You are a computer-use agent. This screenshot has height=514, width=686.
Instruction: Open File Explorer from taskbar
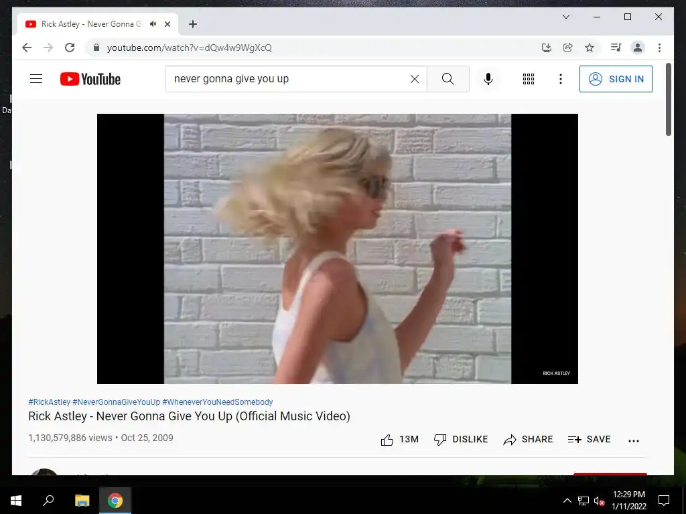click(82, 501)
